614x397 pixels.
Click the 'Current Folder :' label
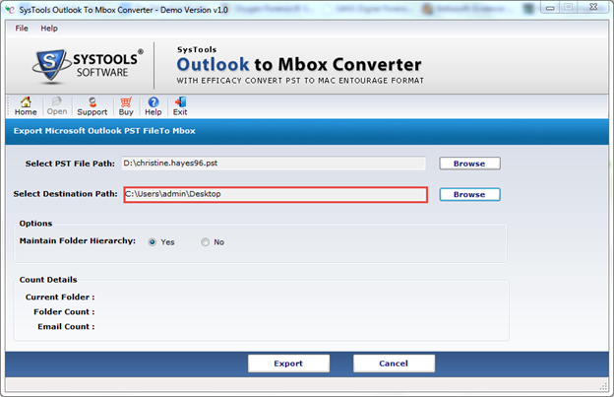60,298
